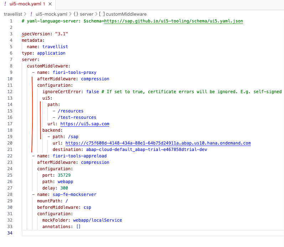Click the webapp path value
284x247 pixels.
65,182
